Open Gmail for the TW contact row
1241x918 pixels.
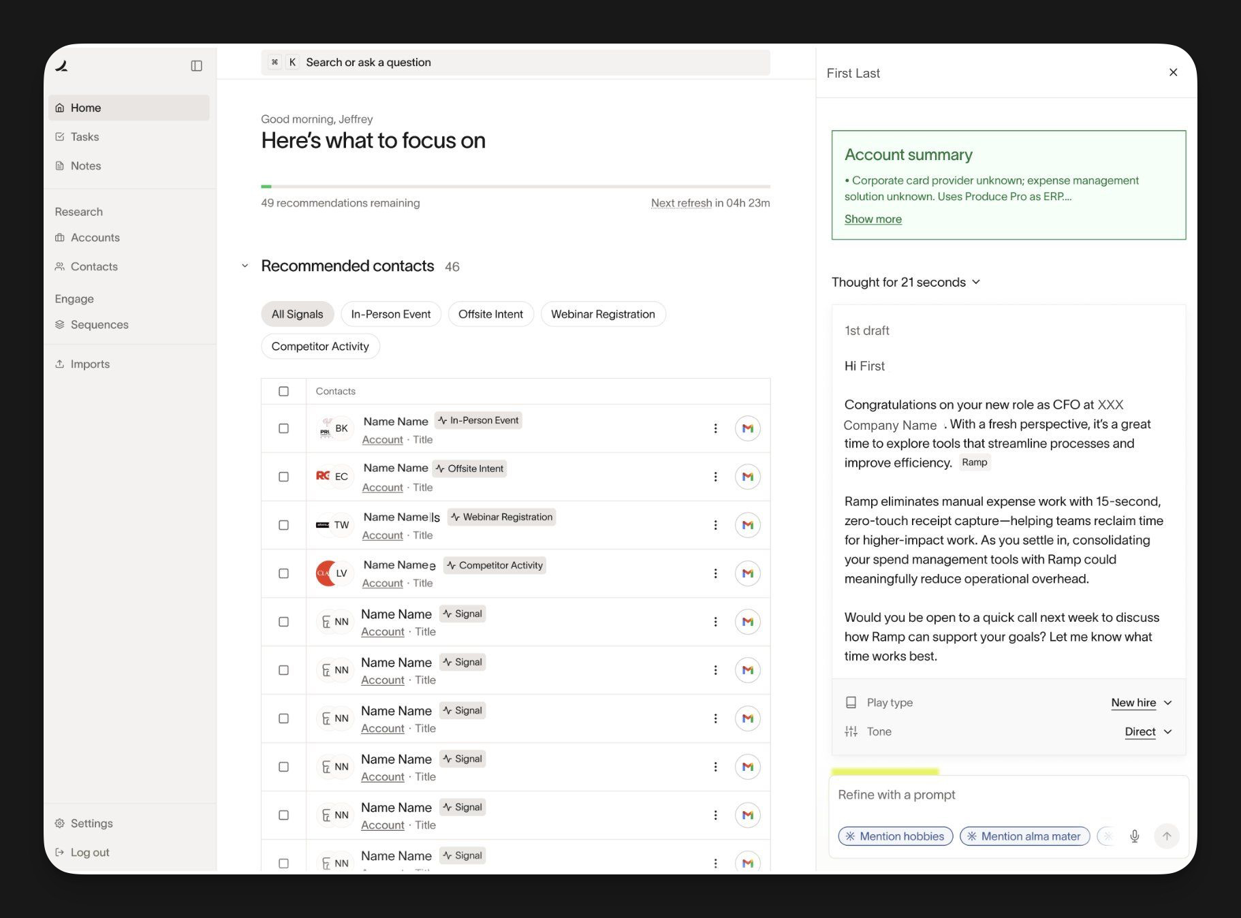tap(747, 525)
